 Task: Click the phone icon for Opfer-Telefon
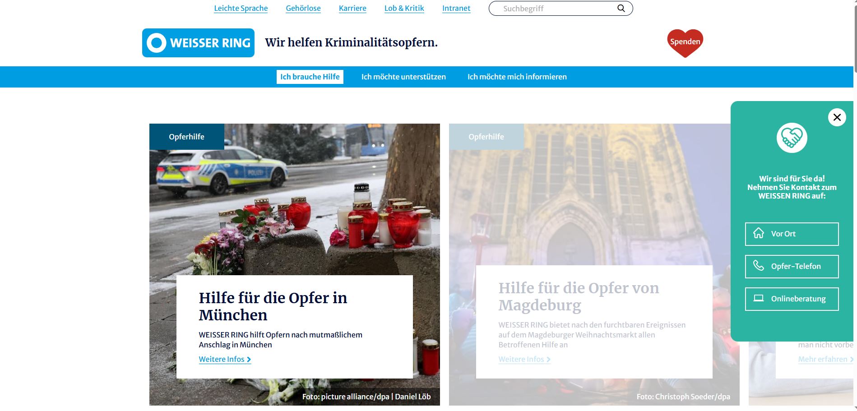tap(759, 266)
